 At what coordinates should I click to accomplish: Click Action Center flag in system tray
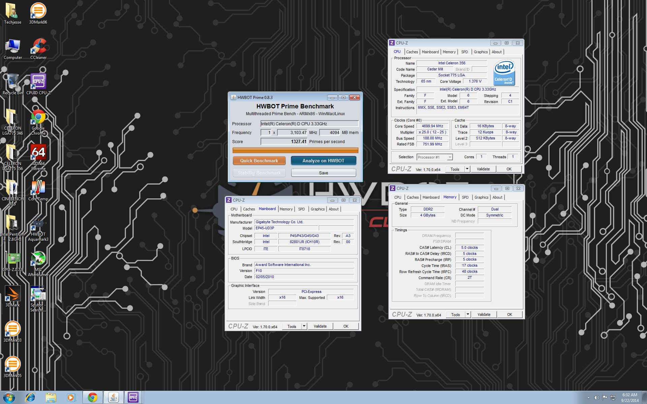coord(605,398)
